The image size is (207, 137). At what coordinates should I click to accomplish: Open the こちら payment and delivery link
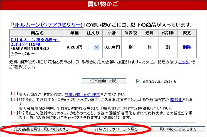(x=183, y=62)
